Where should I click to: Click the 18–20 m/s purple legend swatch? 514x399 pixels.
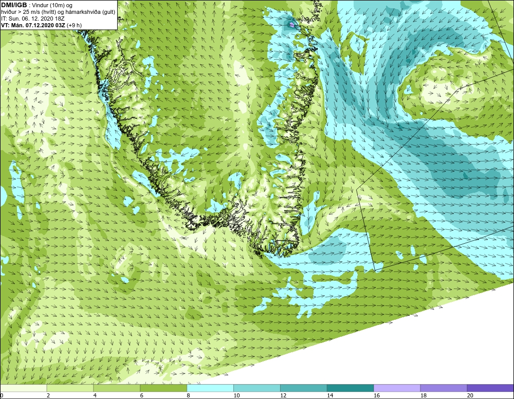pyautogui.click(x=444, y=388)
